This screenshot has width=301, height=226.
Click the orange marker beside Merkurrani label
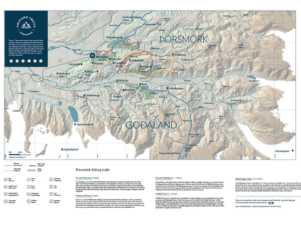pyautogui.click(x=52, y=75)
